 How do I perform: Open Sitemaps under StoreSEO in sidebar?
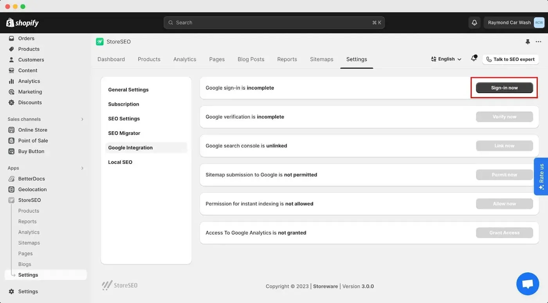(29, 243)
